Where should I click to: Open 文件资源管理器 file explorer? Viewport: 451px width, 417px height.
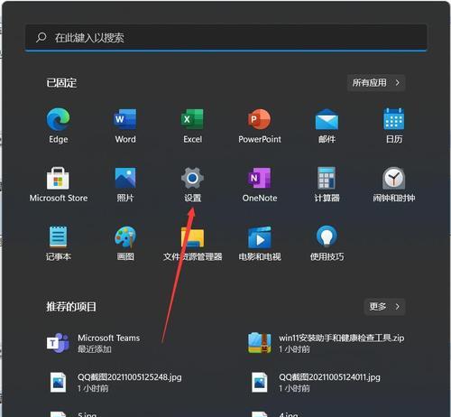coord(192,243)
